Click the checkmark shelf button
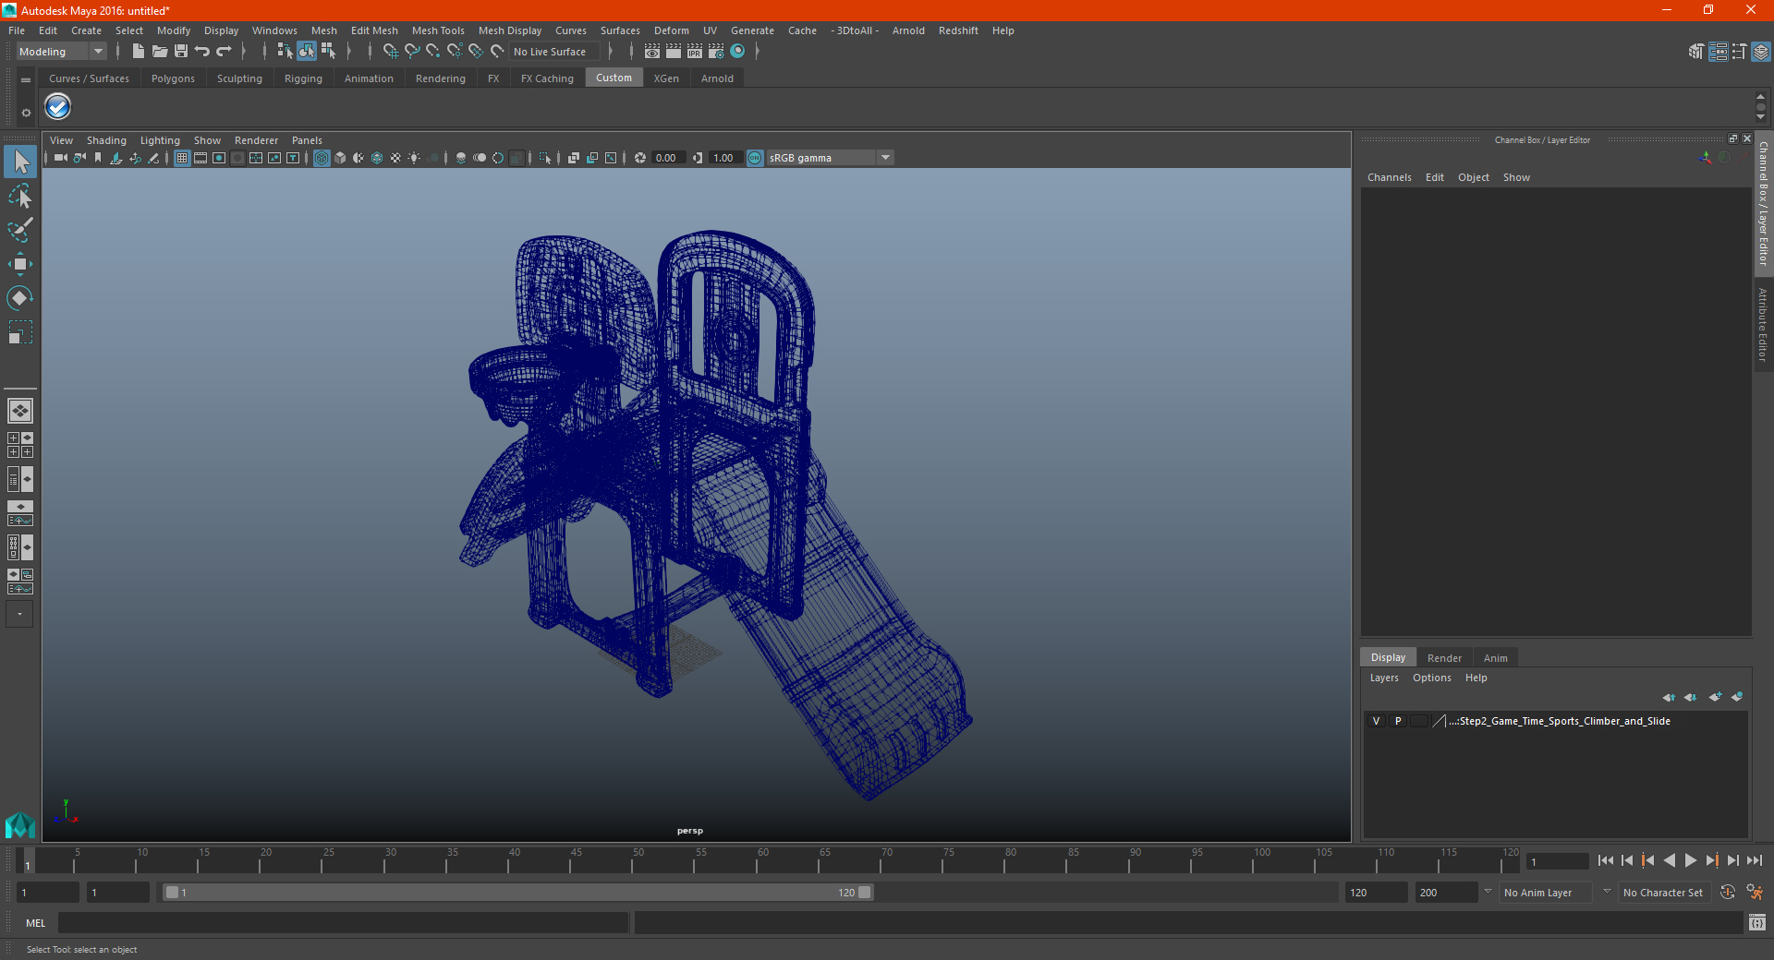This screenshot has width=1774, height=960. pyautogui.click(x=57, y=107)
